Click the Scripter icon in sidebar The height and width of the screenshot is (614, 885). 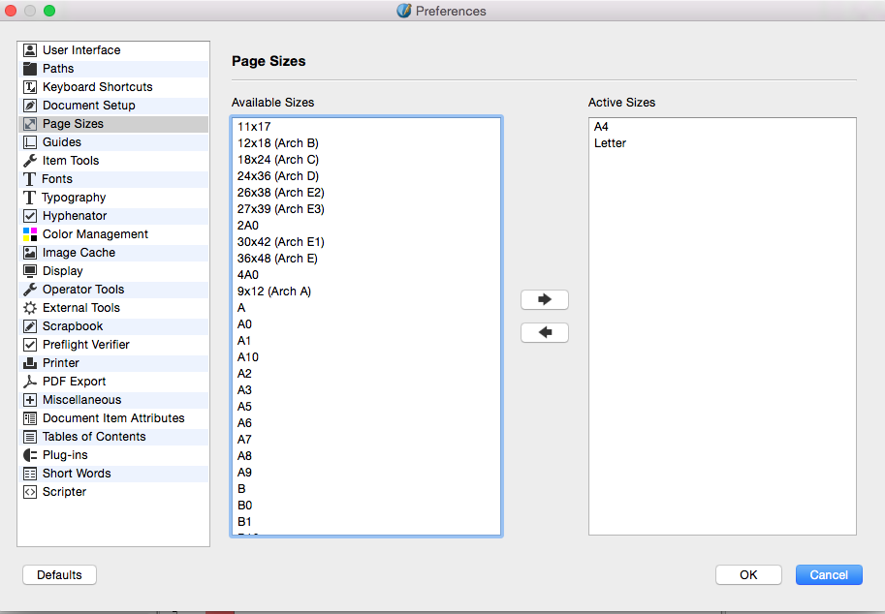pos(30,492)
